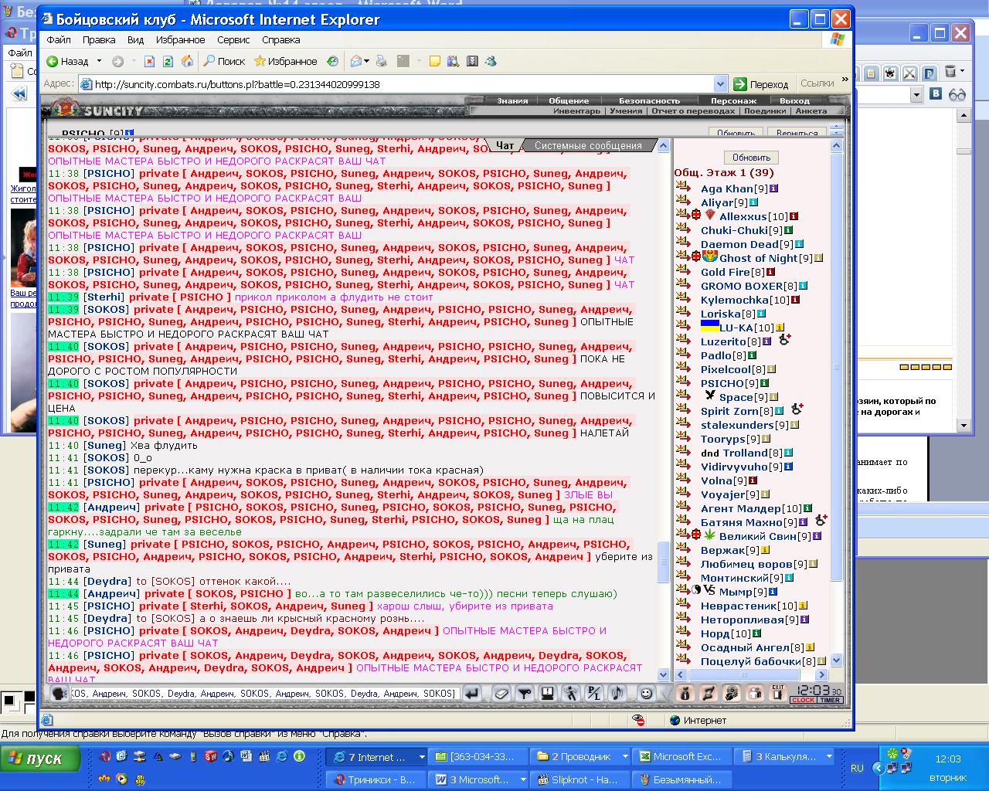Click the 2 Проводник taskbar button
Screen dimensions: 989x791
tap(580, 757)
